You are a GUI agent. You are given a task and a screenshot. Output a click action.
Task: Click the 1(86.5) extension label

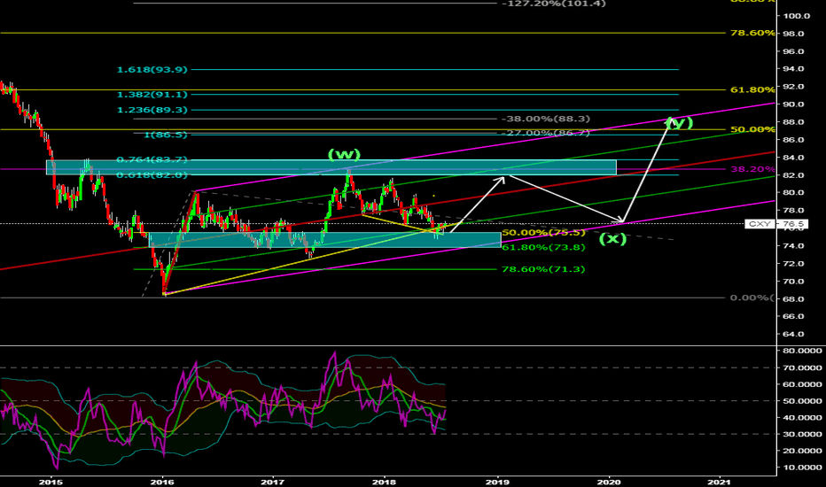pos(166,135)
